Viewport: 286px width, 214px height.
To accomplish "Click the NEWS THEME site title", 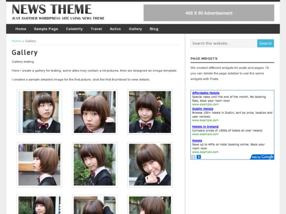I will point(52,9).
